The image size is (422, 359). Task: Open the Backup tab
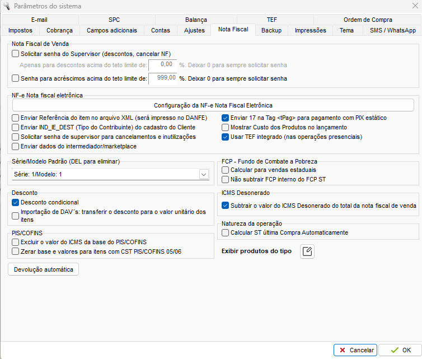click(271, 30)
